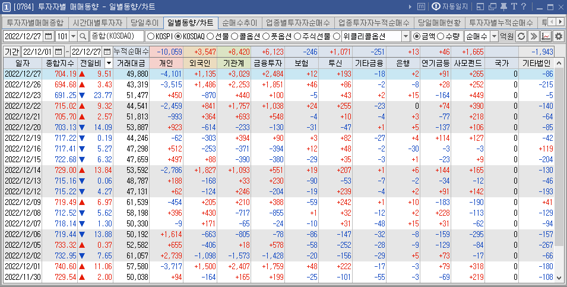Select the 콜옵션 radio button
The image size is (567, 287).
235,36
